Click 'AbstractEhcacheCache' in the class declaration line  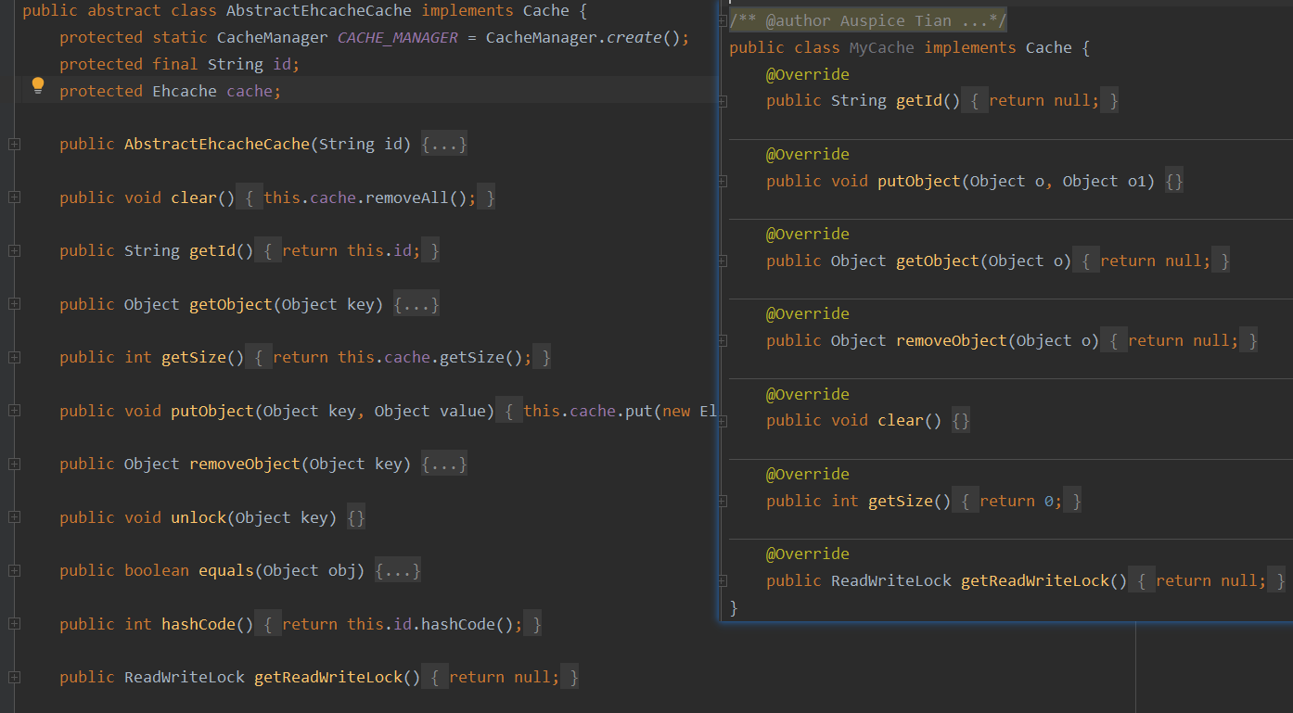pos(319,11)
